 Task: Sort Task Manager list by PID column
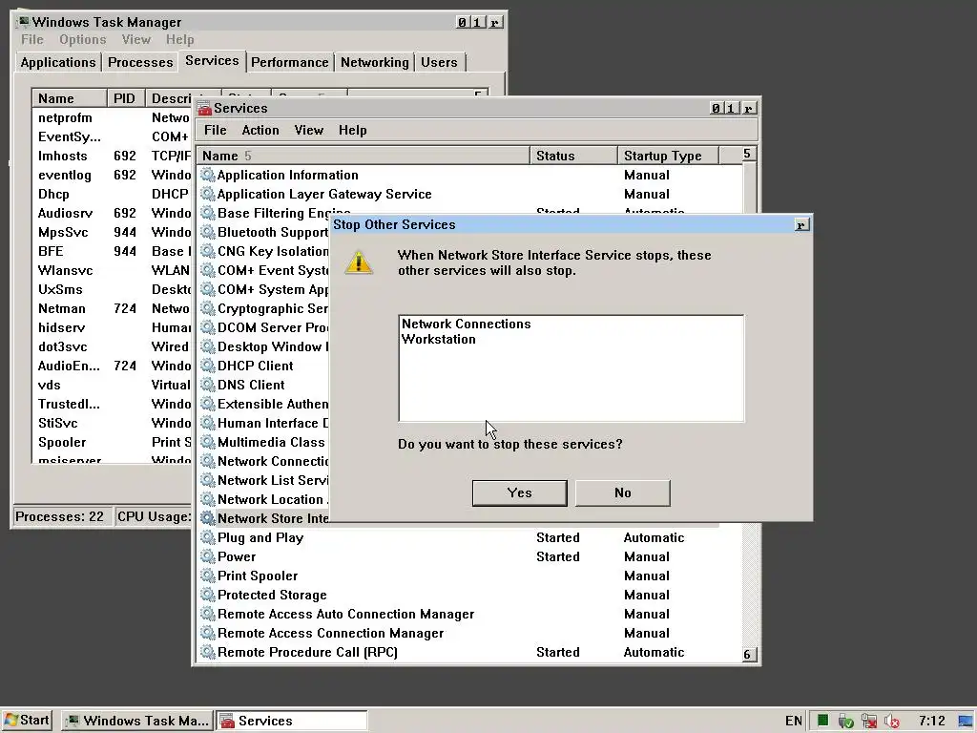125,98
